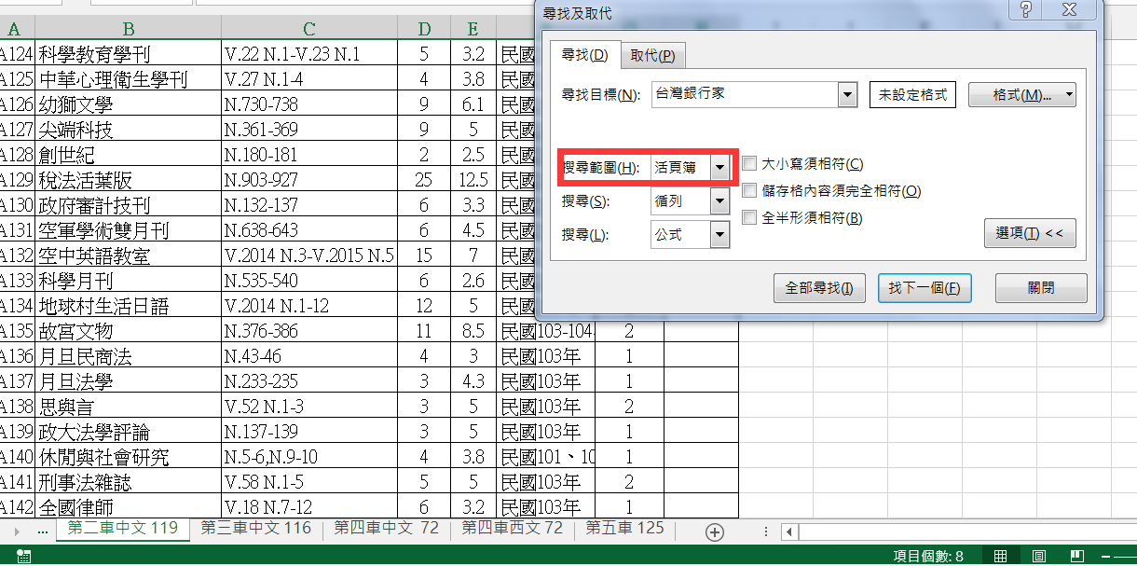Click the dialog help question mark icon
The width and height of the screenshot is (1137, 566).
point(1026,10)
